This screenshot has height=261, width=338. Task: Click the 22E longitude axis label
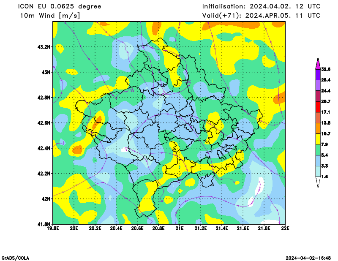pyautogui.click(x=285, y=228)
